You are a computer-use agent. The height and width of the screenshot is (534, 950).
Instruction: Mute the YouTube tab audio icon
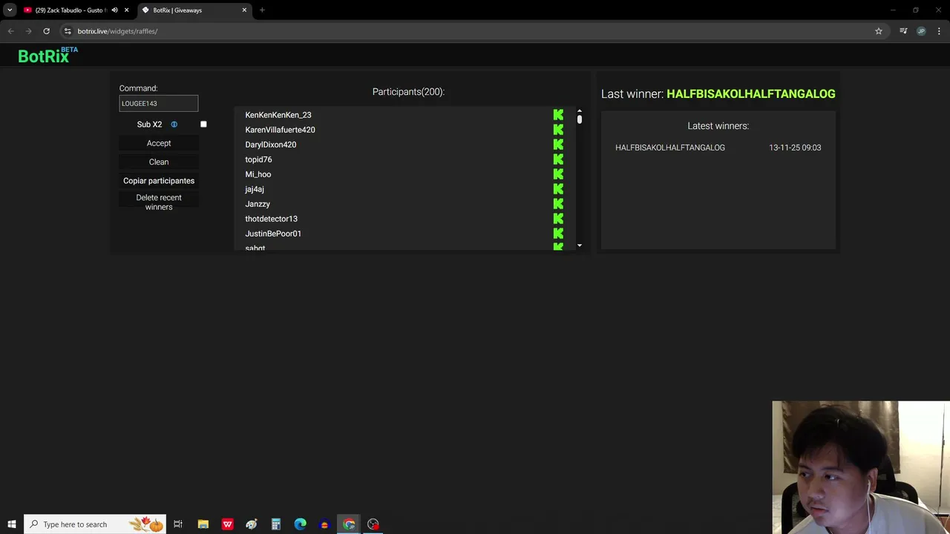[114, 10]
